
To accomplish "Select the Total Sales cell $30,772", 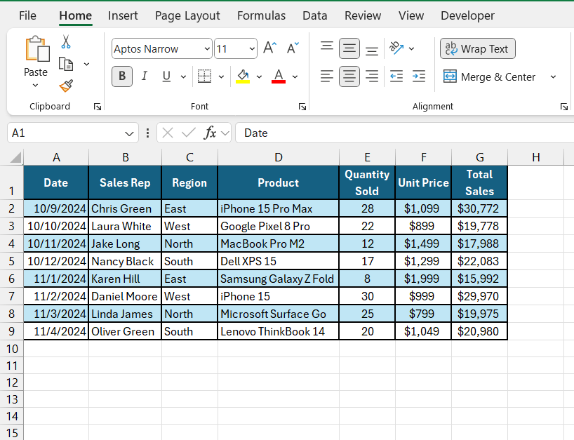I will click(x=479, y=208).
